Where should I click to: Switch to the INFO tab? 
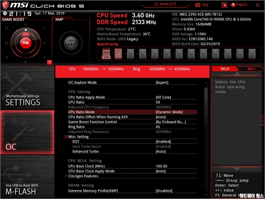pyautogui.click(x=251, y=69)
